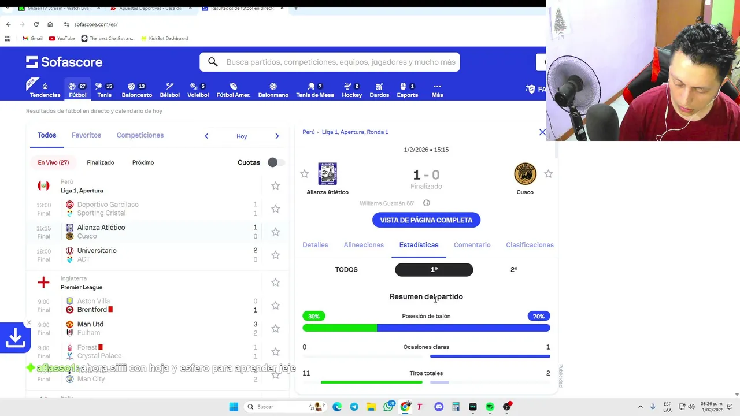Image resolution: width=740 pixels, height=416 pixels.
Task: Open the Perú breadcrumb link
Action: 308,132
